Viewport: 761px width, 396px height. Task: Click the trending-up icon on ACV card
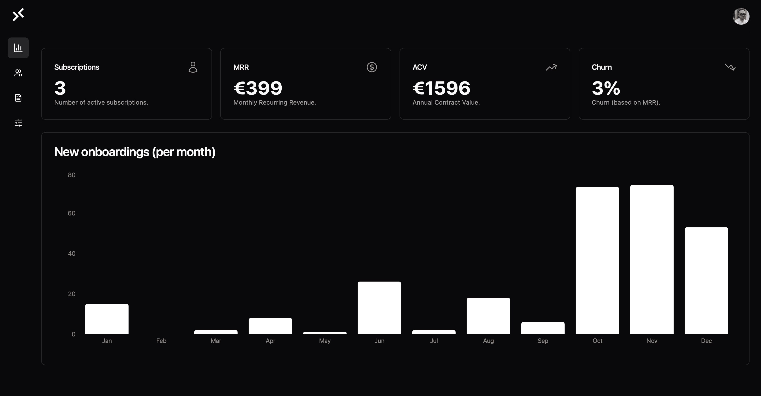(551, 67)
